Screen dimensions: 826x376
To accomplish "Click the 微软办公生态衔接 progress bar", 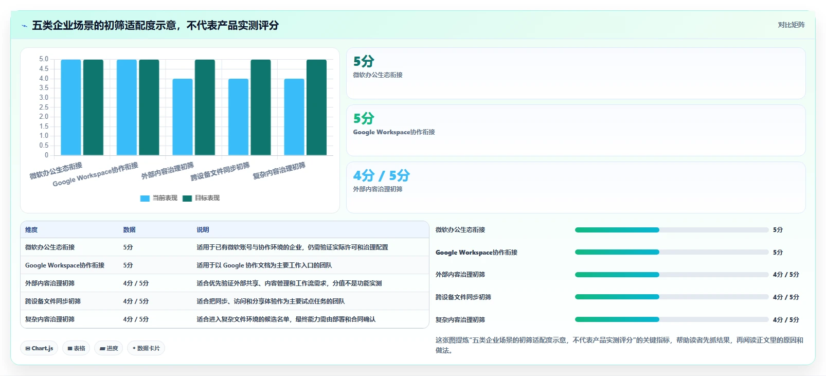I will point(672,230).
